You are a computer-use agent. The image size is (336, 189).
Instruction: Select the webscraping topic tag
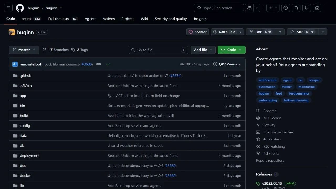[x=268, y=100]
